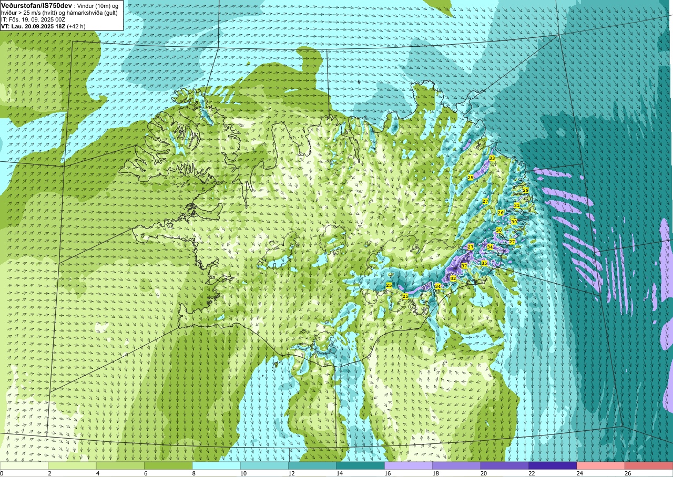
Task: Click the legend scale value 16
Action: click(388, 473)
